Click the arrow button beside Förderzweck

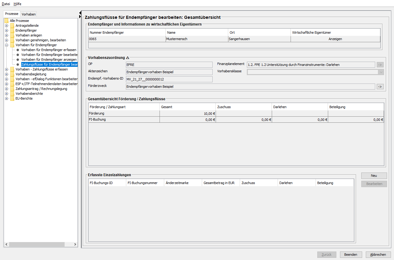(x=380, y=87)
